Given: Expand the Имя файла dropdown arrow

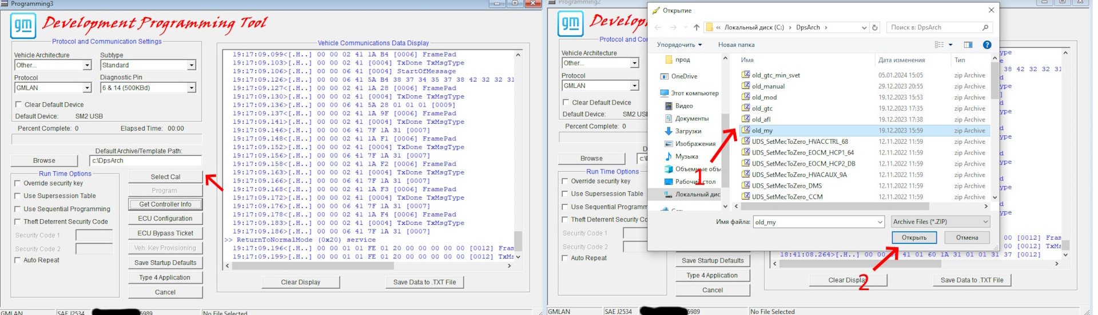Looking at the screenshot, I should (x=880, y=222).
